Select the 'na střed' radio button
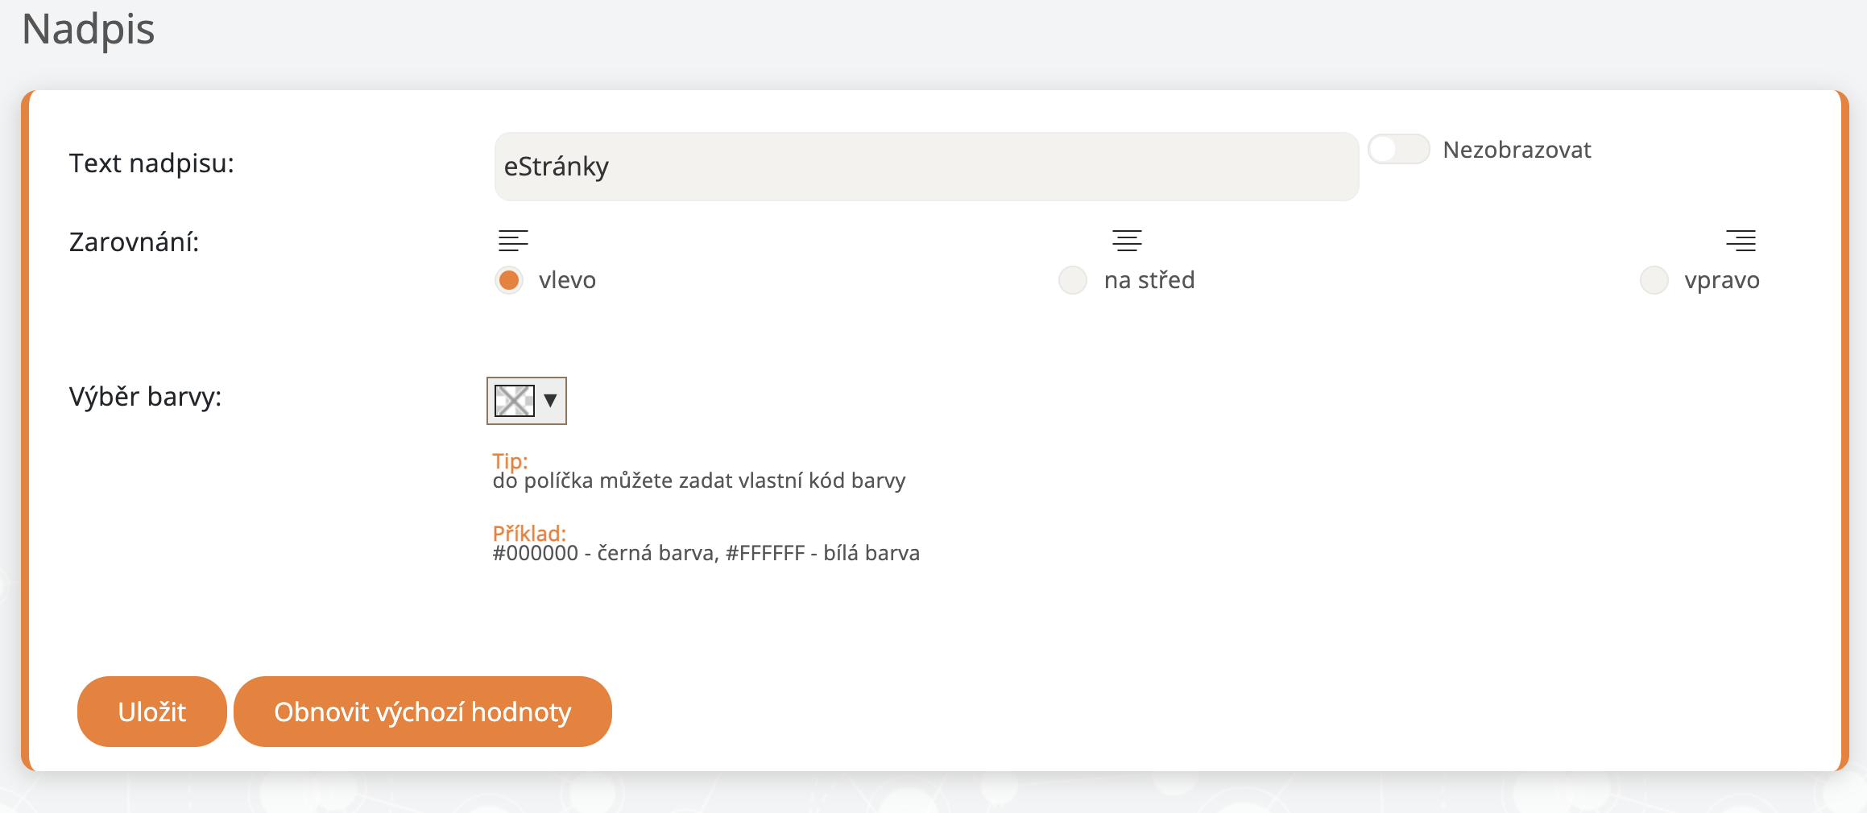Viewport: 1867px width, 813px height. 1073,280
